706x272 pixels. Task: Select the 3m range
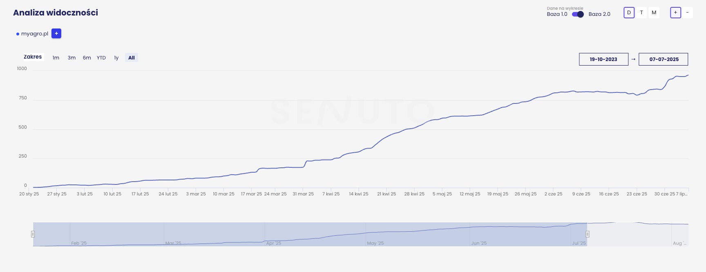click(x=71, y=58)
